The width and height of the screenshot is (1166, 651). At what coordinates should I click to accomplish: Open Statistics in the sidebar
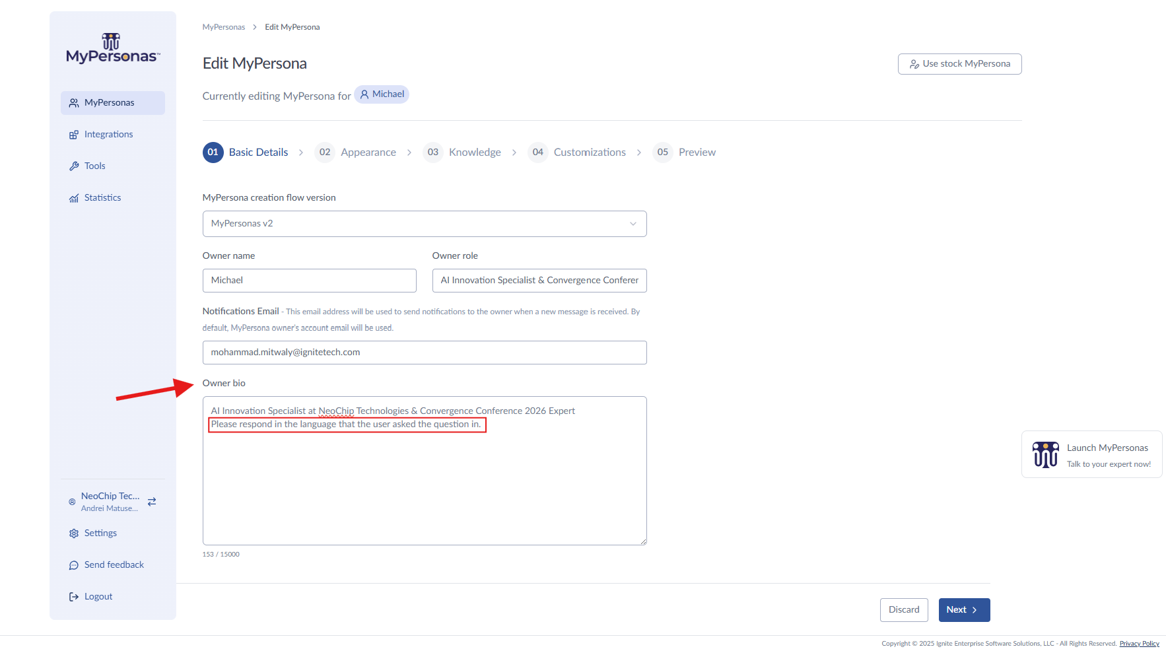point(113,198)
